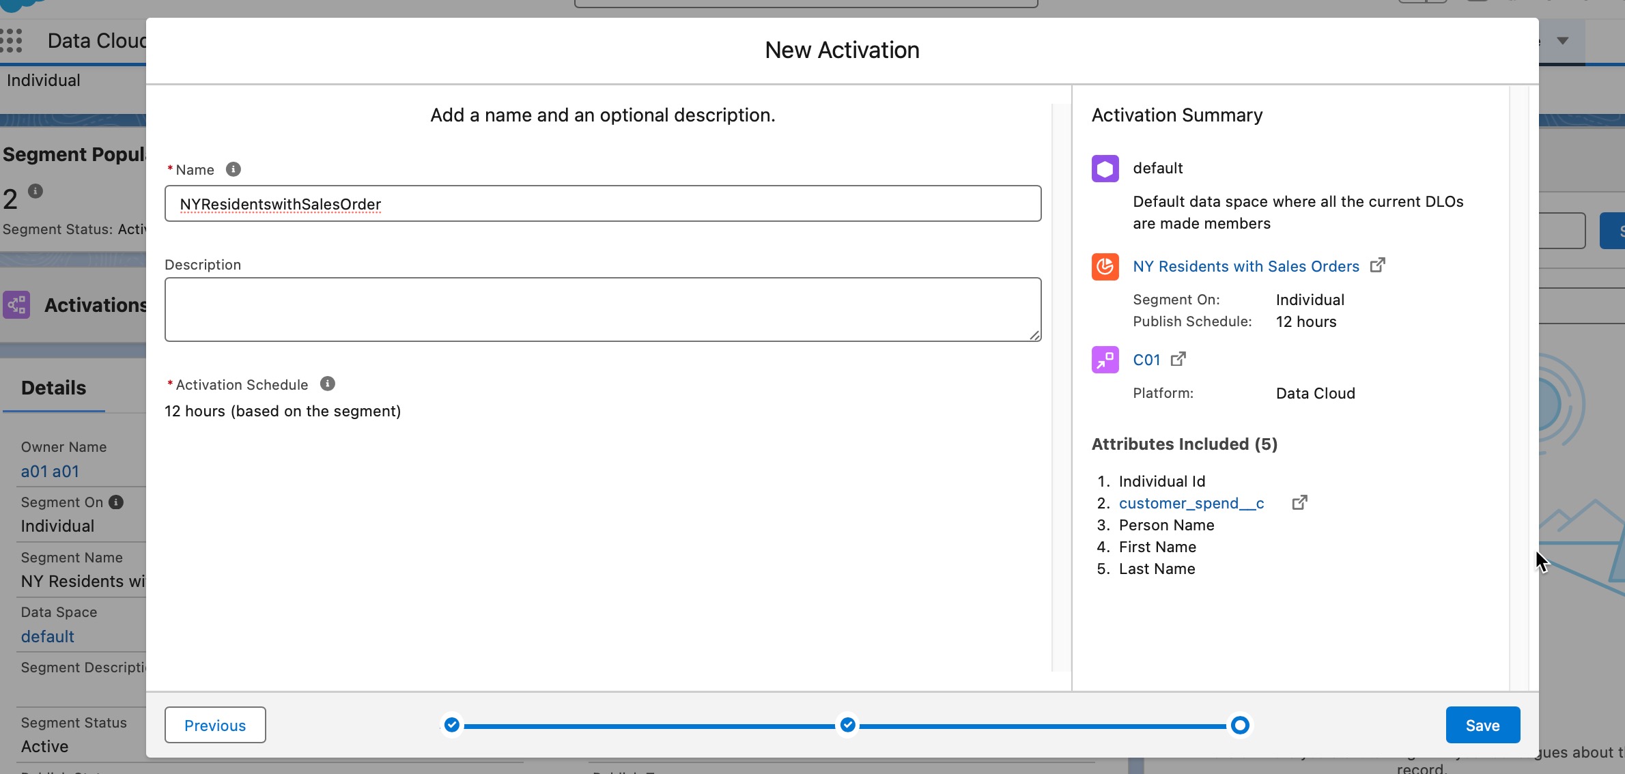Image resolution: width=1625 pixels, height=774 pixels.
Task: Click the 'Data Cloud' platform value
Action: (1316, 393)
